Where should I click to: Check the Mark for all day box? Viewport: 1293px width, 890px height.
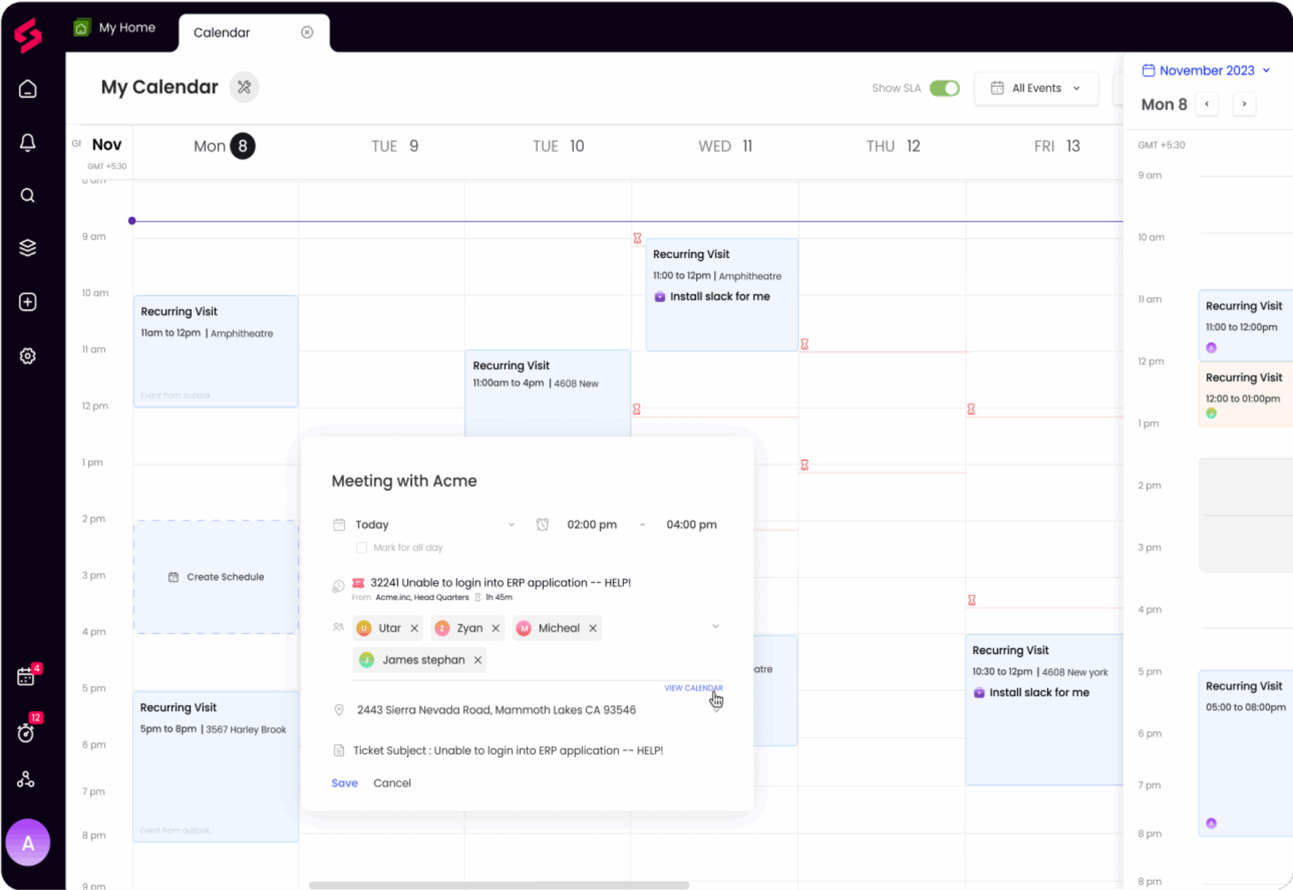tap(362, 547)
